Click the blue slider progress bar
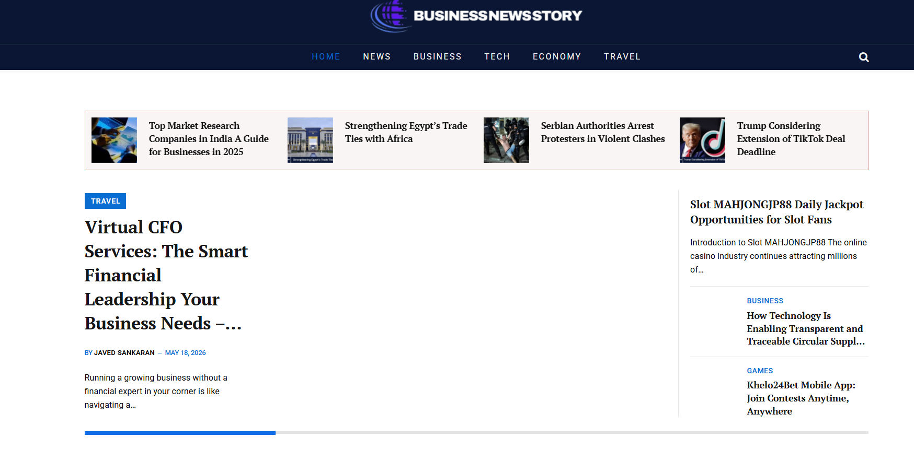914x450 pixels. [x=180, y=433]
